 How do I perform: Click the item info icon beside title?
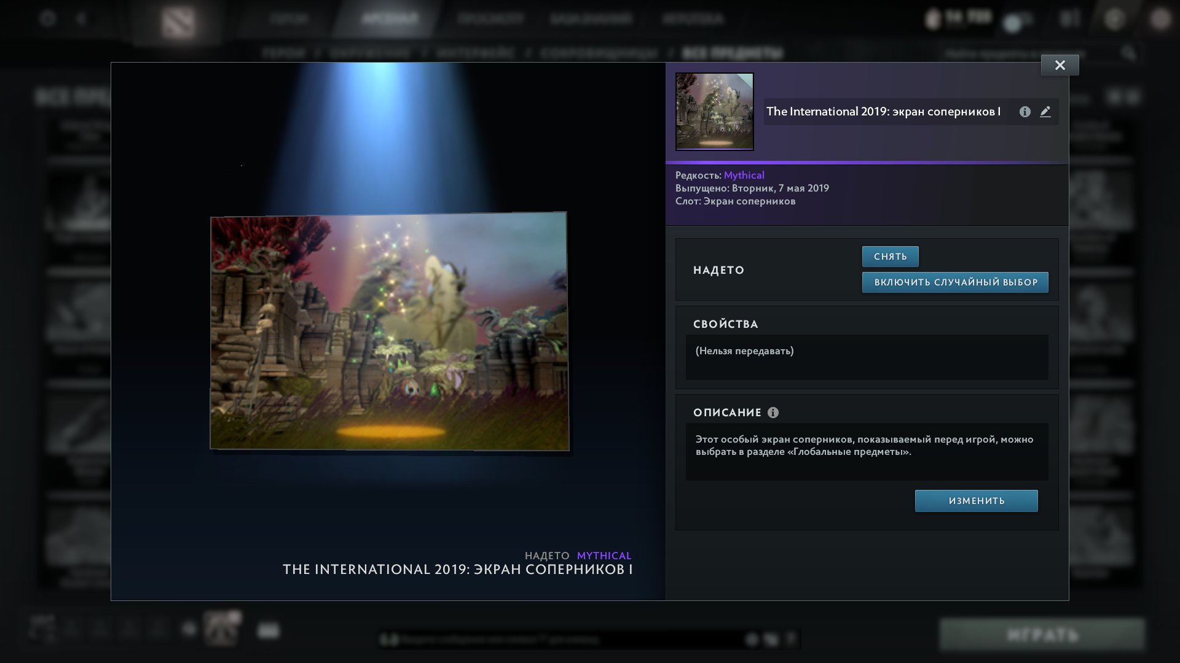tap(1025, 112)
